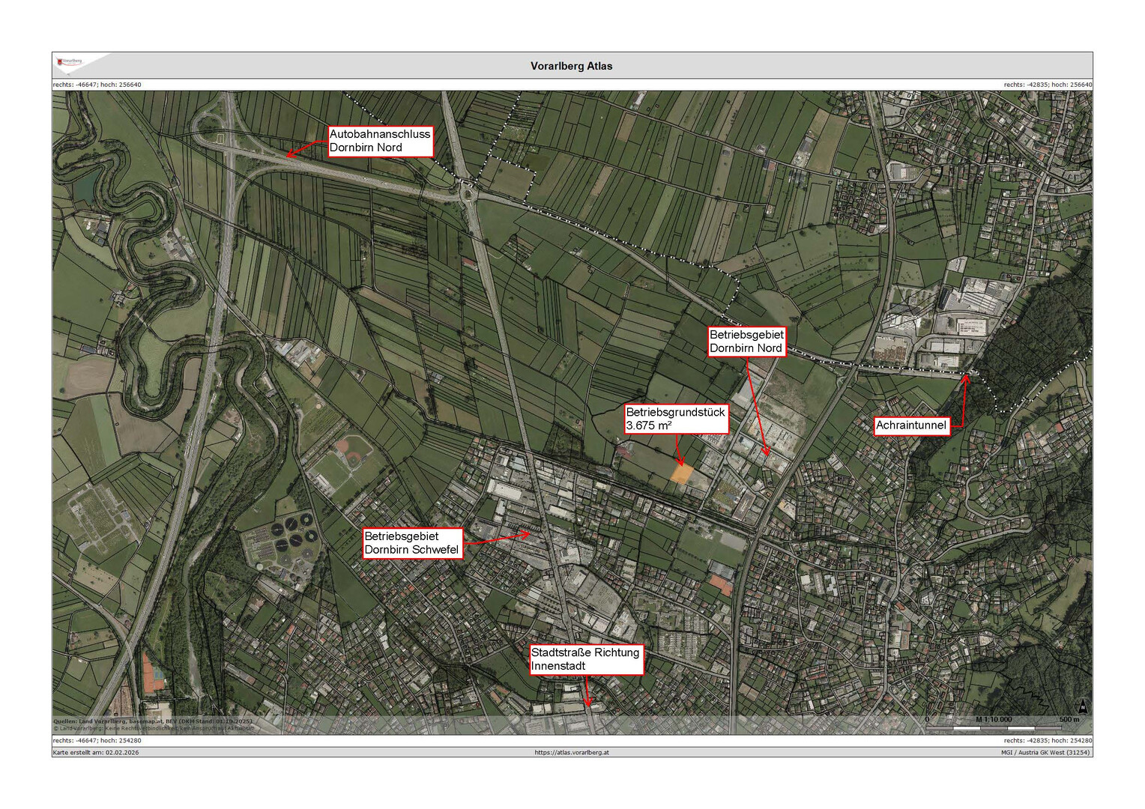This screenshot has height=809, width=1145.
Task: Click the "Betriebsgrundstück 3.675 m²" label
Action: tap(675, 419)
